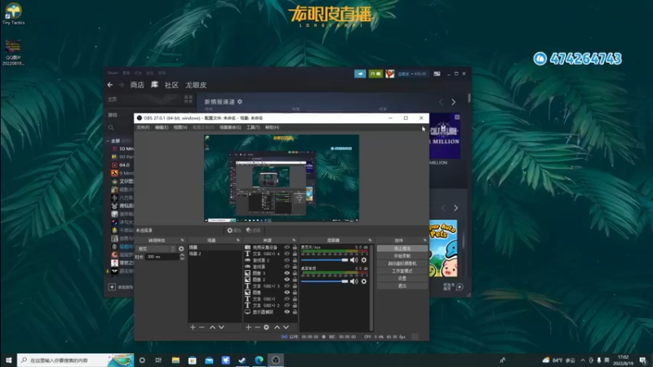Click 停止推流 button in controls
Viewport: 653px width, 367px height.
[402, 249]
